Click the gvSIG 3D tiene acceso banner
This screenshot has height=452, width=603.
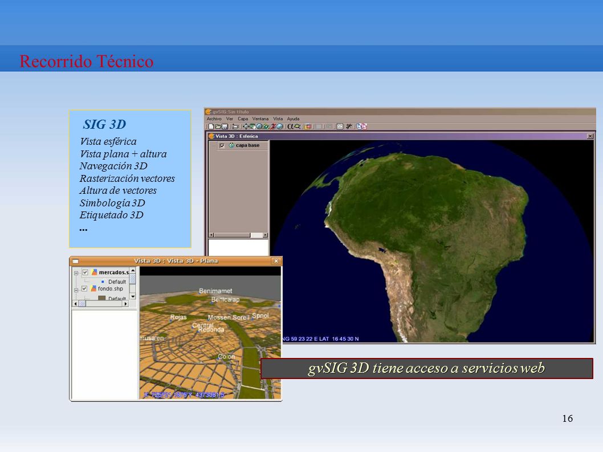point(426,368)
